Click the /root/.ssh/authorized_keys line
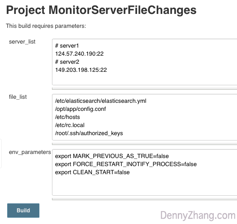The width and height of the screenshot is (237, 224). [89, 133]
